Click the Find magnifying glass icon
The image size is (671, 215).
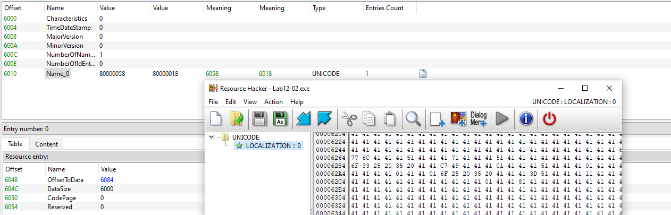coord(413,119)
